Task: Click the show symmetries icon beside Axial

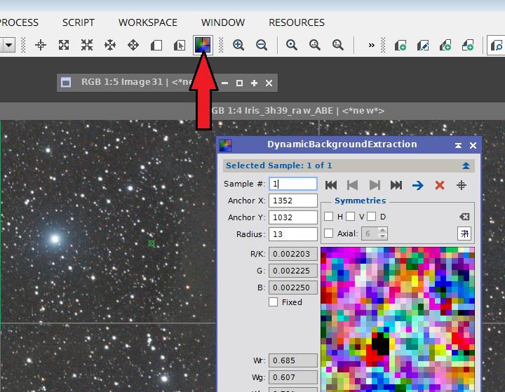Action: click(x=464, y=234)
